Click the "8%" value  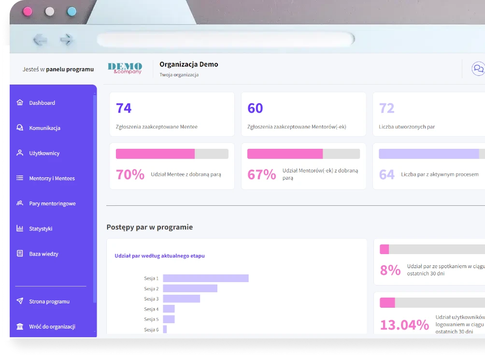[x=390, y=270]
